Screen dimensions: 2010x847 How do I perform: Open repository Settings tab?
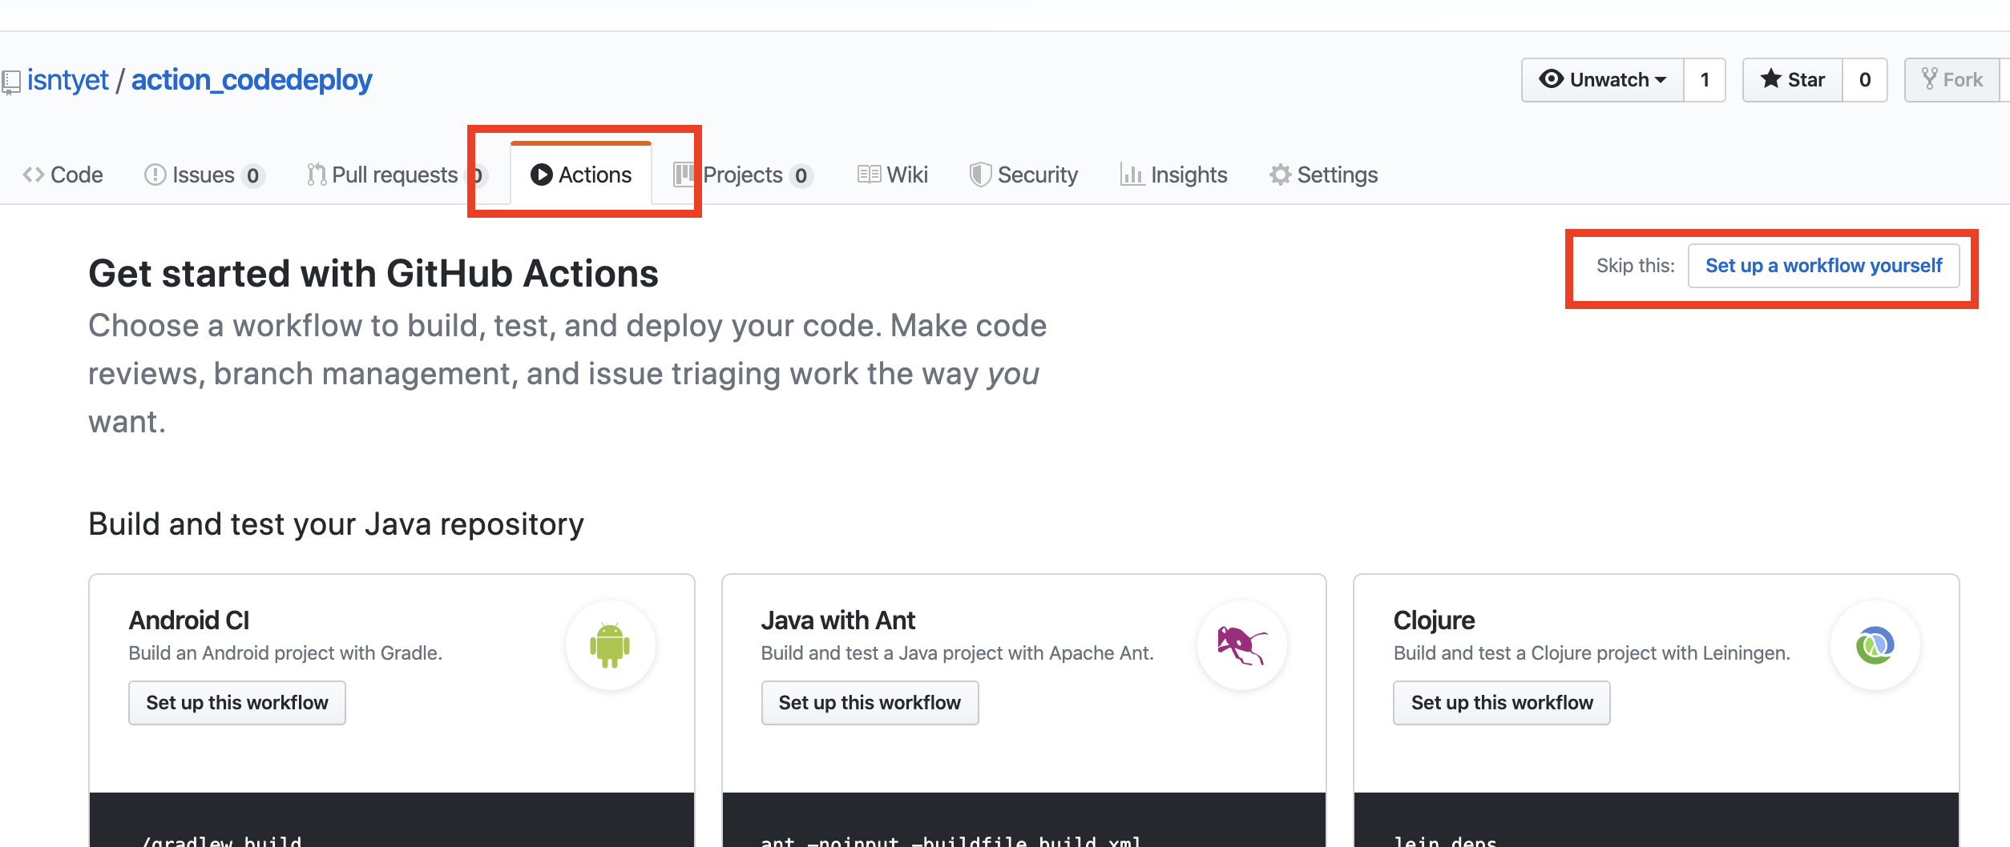coord(1323,175)
